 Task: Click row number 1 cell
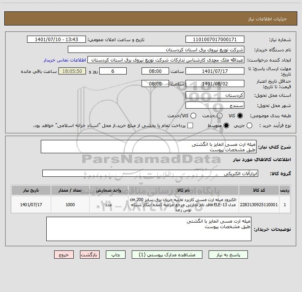tap(285, 205)
